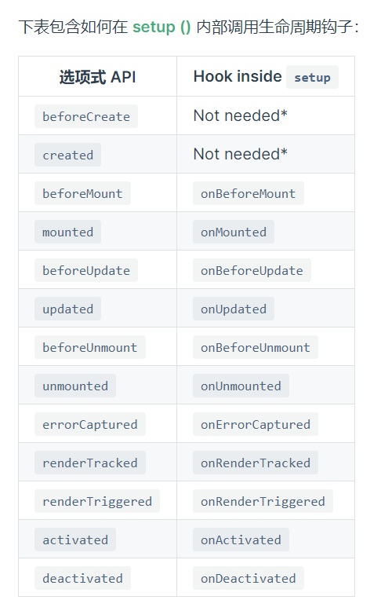The image size is (381, 611).
Task: Click the errorCaptured code label
Action: click(90, 424)
